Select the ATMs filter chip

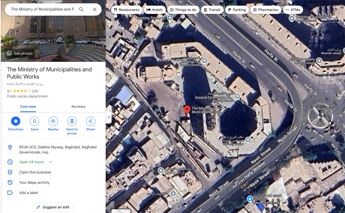(x=293, y=10)
